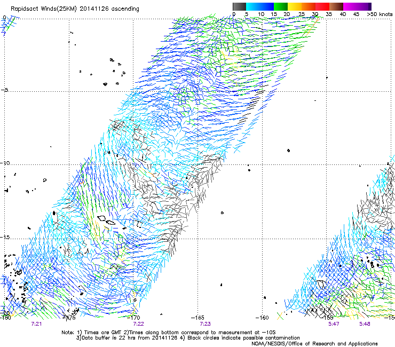Click the gray 0-5 knots legend swatch

[239, 6]
